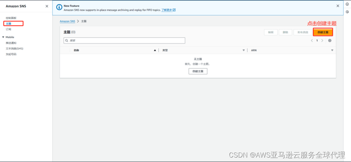This screenshot has width=351, height=162.
Task: Click the info icon in New Feature banner
Action: coord(59,7)
